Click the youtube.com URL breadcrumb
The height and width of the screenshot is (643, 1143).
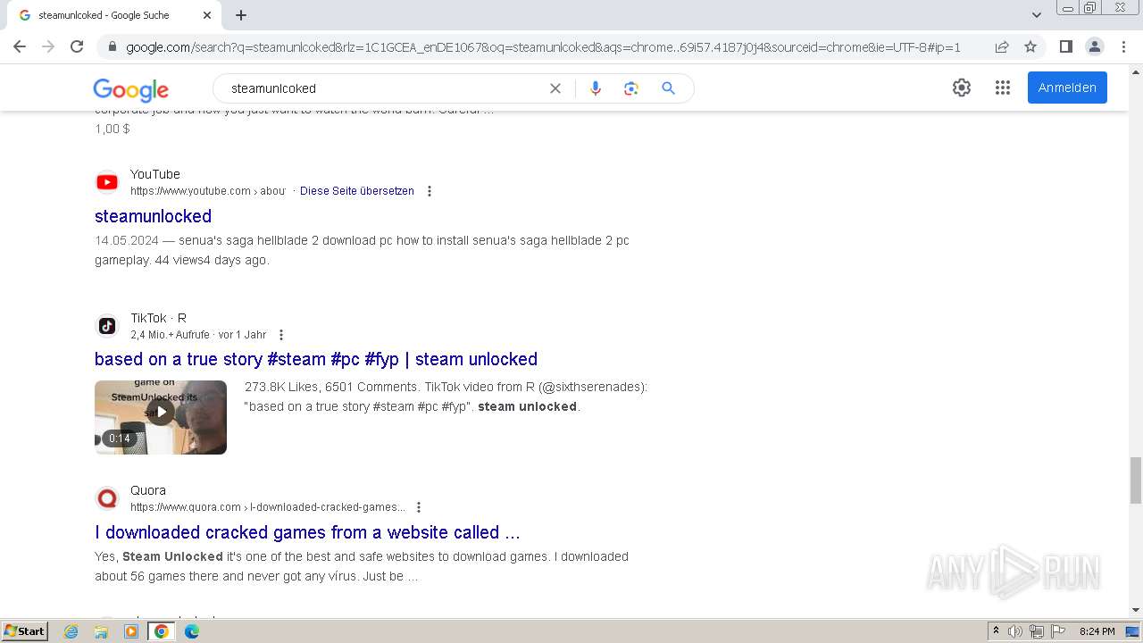(x=207, y=191)
